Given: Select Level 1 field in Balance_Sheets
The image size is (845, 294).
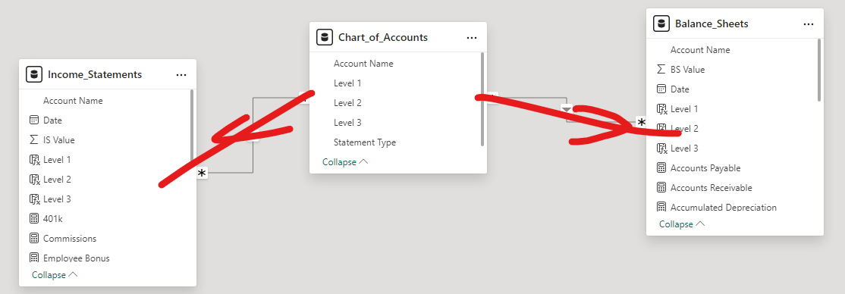Looking at the screenshot, I should pos(684,109).
